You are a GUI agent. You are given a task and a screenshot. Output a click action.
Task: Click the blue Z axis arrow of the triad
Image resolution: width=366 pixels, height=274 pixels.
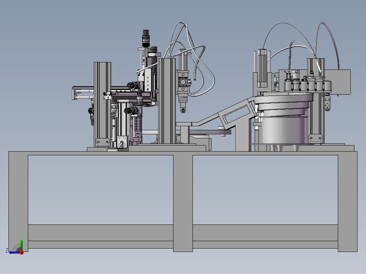[14, 252]
